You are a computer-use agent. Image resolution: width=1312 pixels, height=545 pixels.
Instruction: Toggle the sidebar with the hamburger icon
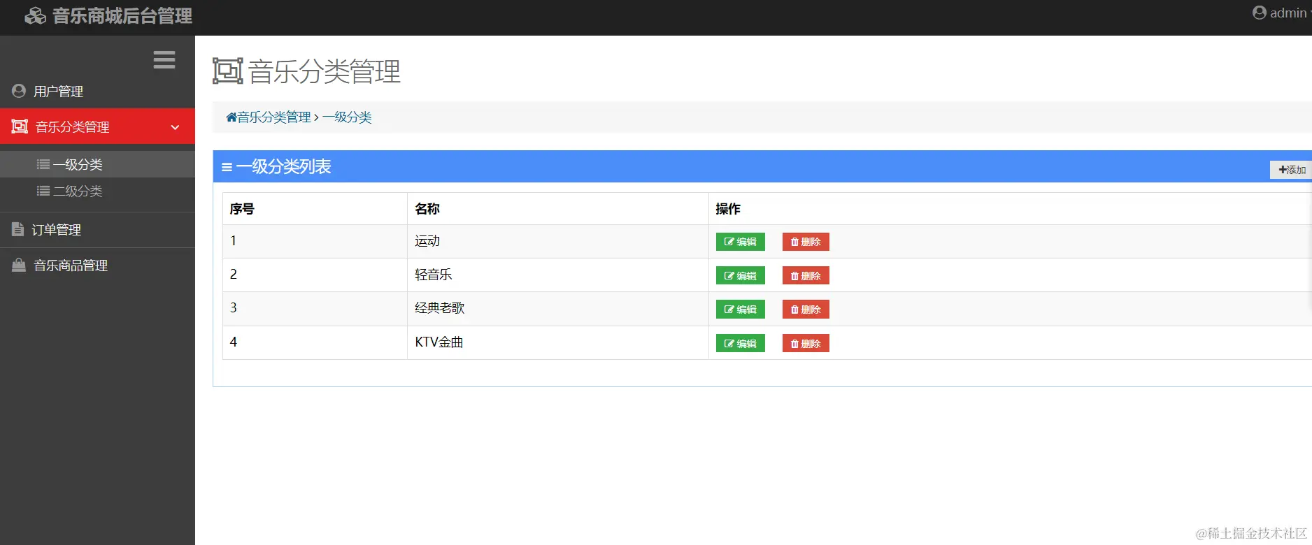pos(164,60)
